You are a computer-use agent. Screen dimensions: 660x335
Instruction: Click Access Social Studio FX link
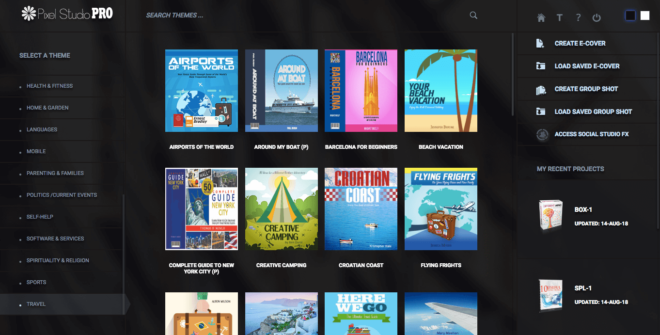(x=592, y=134)
